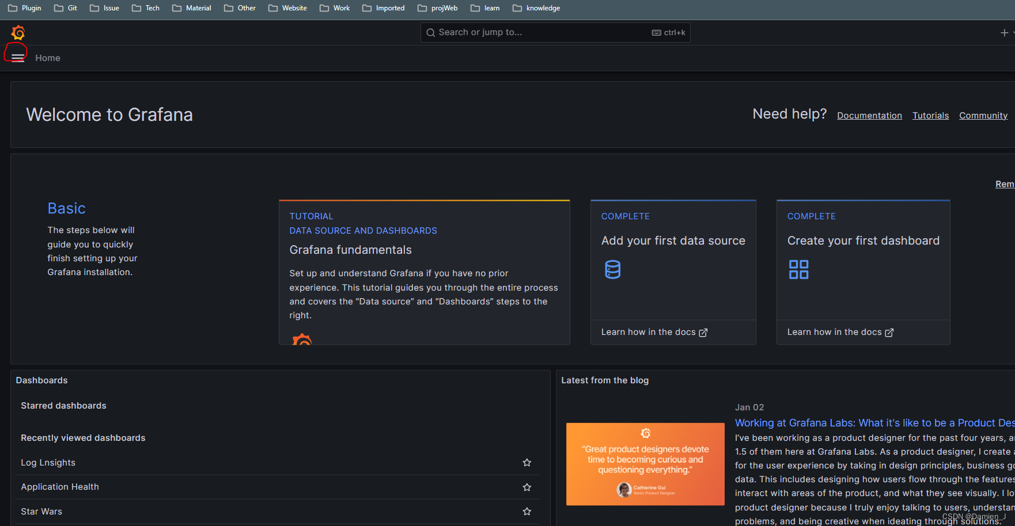Open the hamburger navigation menu
Viewport: 1015px width, 526px height.
pyautogui.click(x=17, y=57)
